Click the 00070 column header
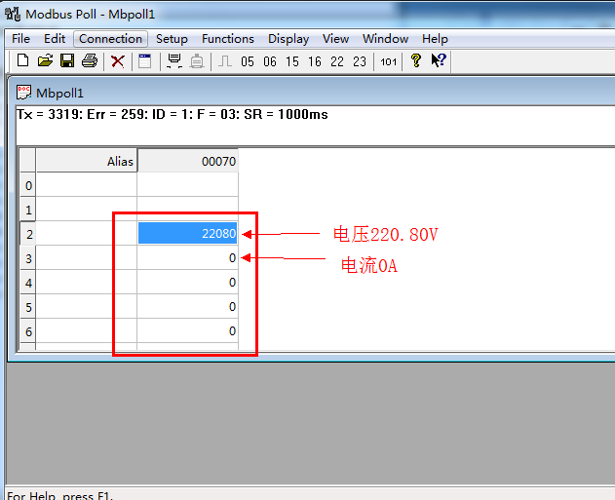Screen dimensions: 615x500 (x=187, y=161)
